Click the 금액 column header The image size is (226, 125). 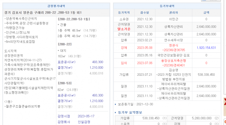pyautogui.click(x=206, y=12)
